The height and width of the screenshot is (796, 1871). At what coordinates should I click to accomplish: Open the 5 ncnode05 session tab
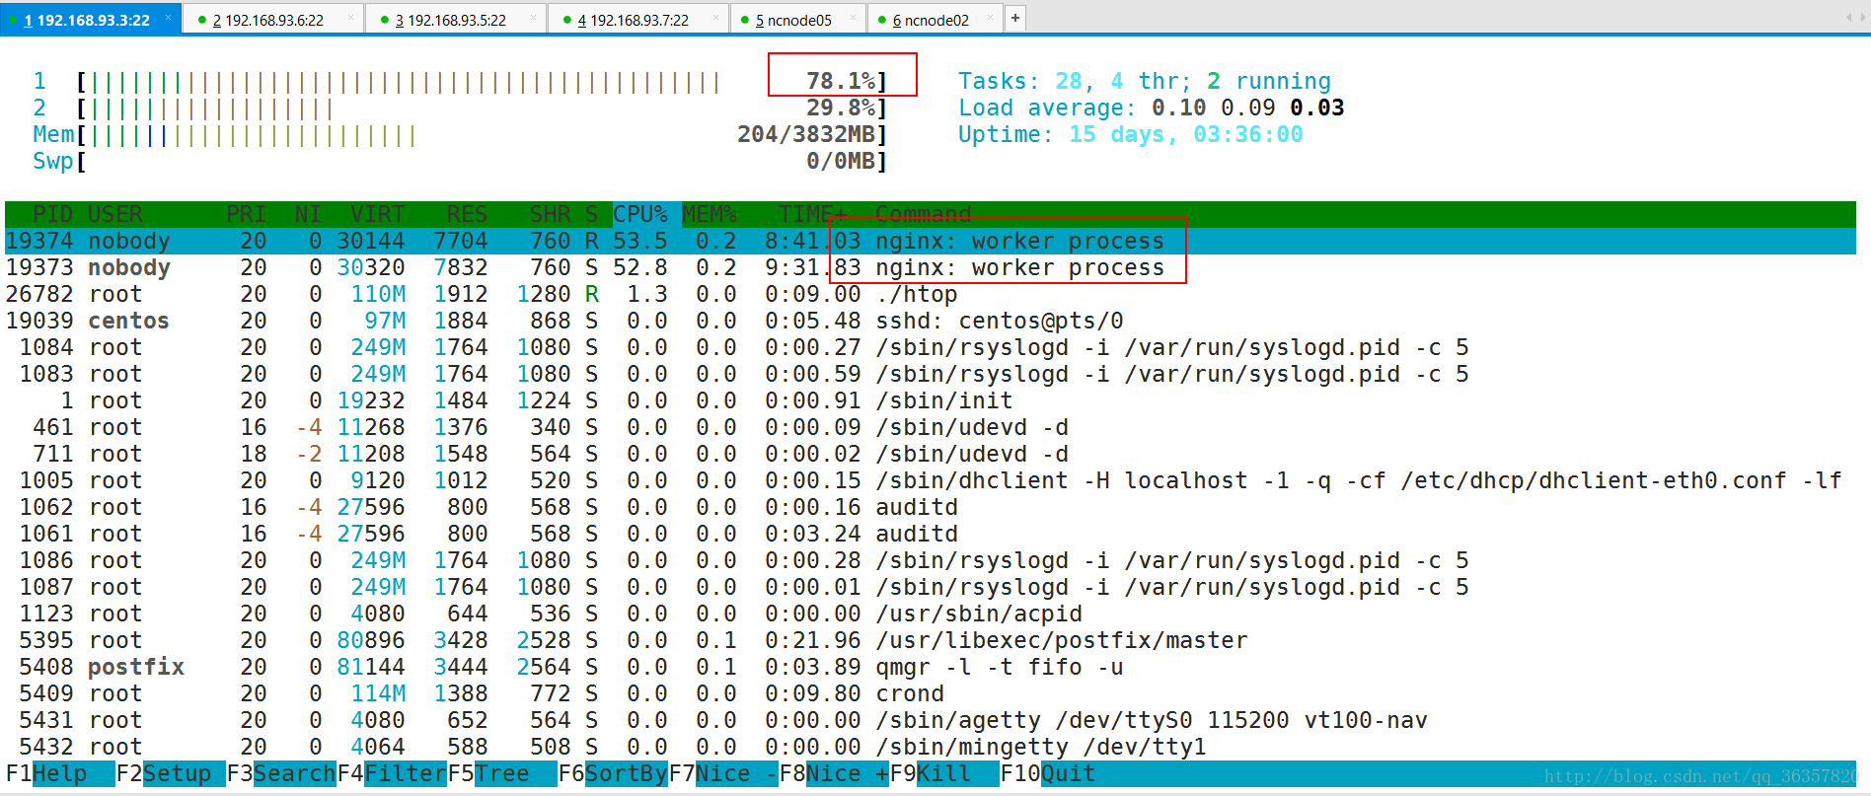(x=798, y=20)
